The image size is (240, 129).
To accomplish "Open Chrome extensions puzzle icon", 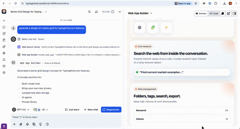I will click(x=216, y=3).
